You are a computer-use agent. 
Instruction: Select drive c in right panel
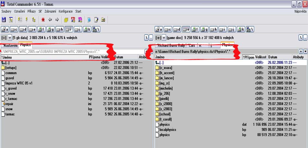point(168,29)
